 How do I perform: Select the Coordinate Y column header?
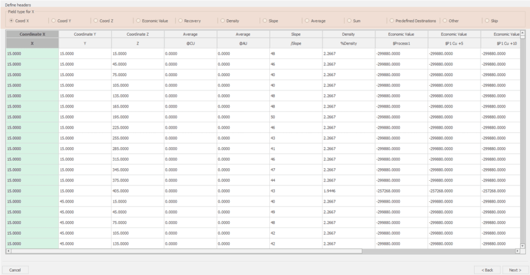coord(85,34)
